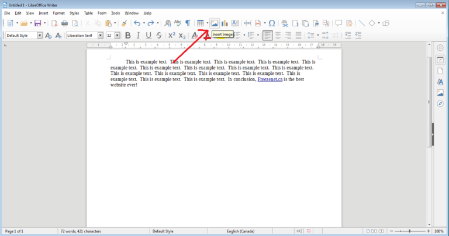Open the Navigator from the sidebar compass icon
449x236 pixels.
pyautogui.click(x=440, y=103)
